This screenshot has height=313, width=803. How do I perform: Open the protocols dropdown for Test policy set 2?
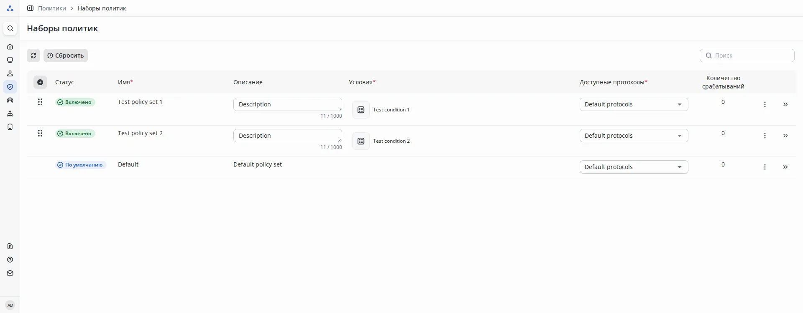click(634, 136)
